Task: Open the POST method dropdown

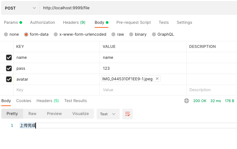Action: tap(20, 8)
